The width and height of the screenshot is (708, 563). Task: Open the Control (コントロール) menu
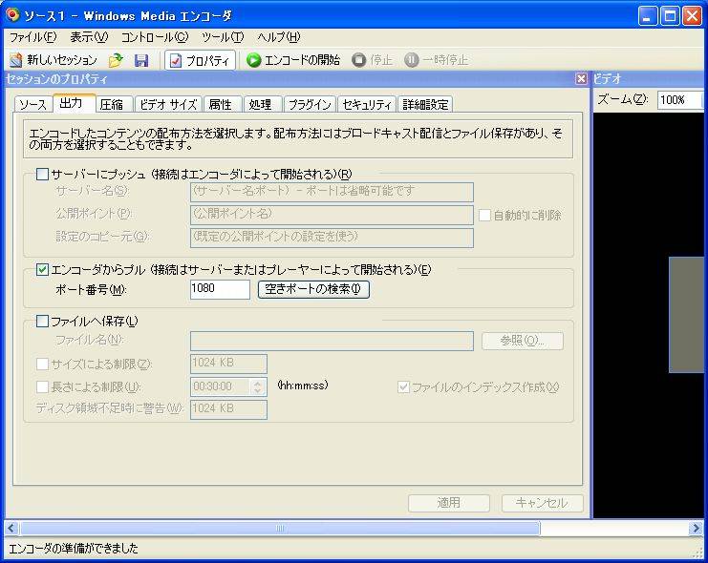click(155, 37)
